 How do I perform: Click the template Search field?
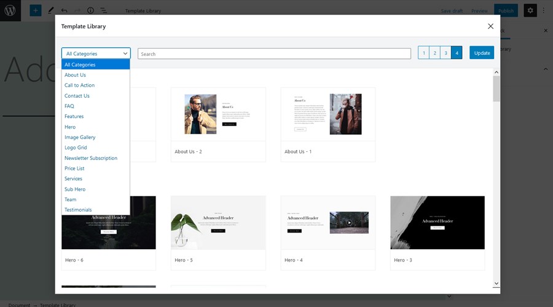(275, 54)
